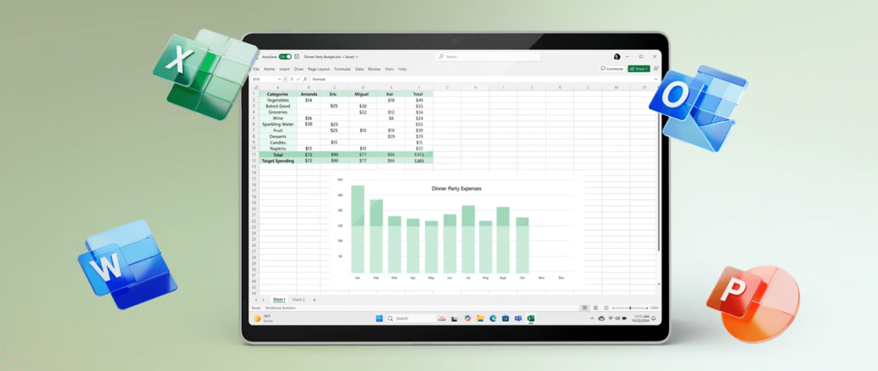Click the save icon next to AutoSave
Image resolution: width=878 pixels, height=371 pixels.
pos(296,57)
